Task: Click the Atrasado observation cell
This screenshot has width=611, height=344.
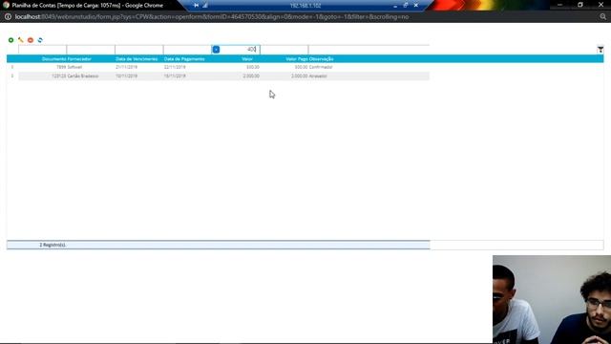Action: (x=318, y=76)
